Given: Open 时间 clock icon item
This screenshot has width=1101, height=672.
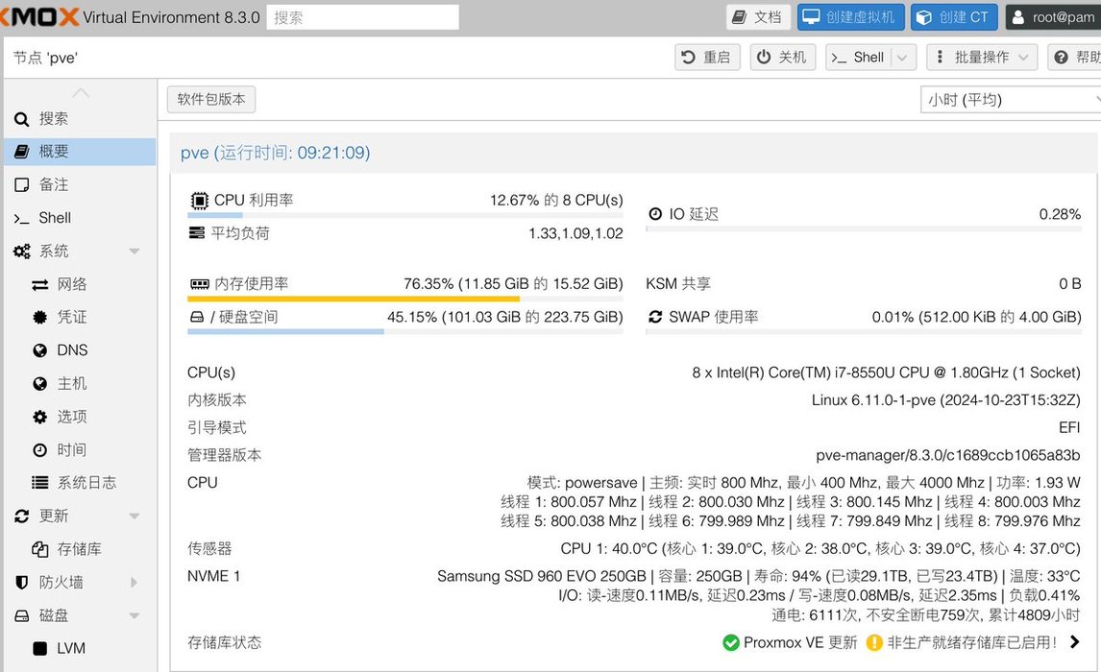Looking at the screenshot, I should 39,450.
